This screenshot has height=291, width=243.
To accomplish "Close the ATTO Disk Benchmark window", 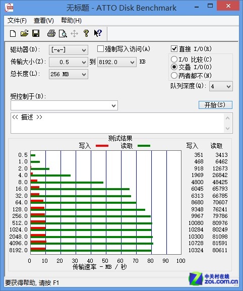I will 228,6.
